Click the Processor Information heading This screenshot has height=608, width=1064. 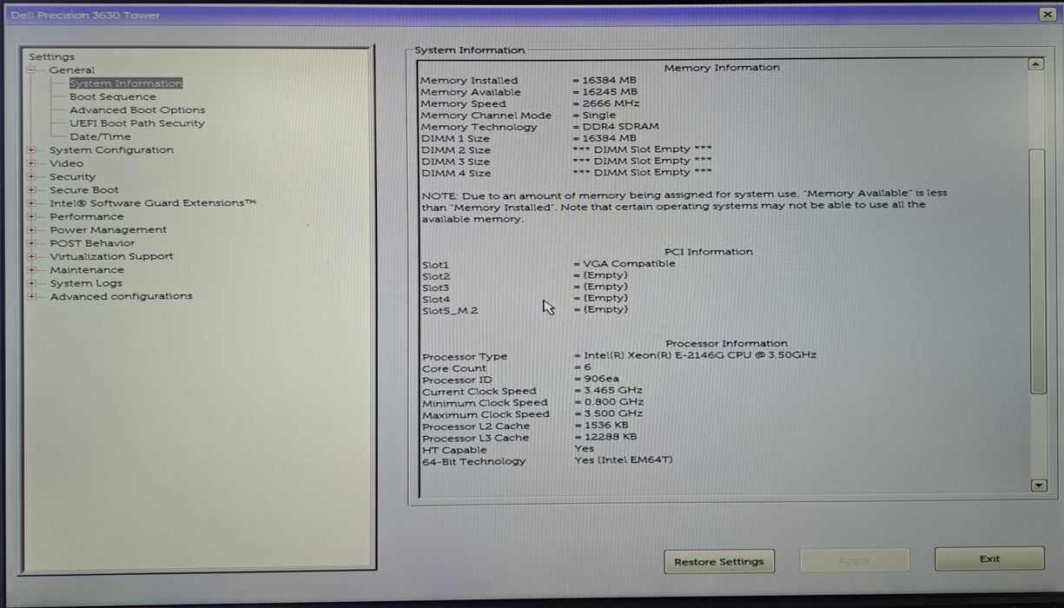click(x=727, y=344)
